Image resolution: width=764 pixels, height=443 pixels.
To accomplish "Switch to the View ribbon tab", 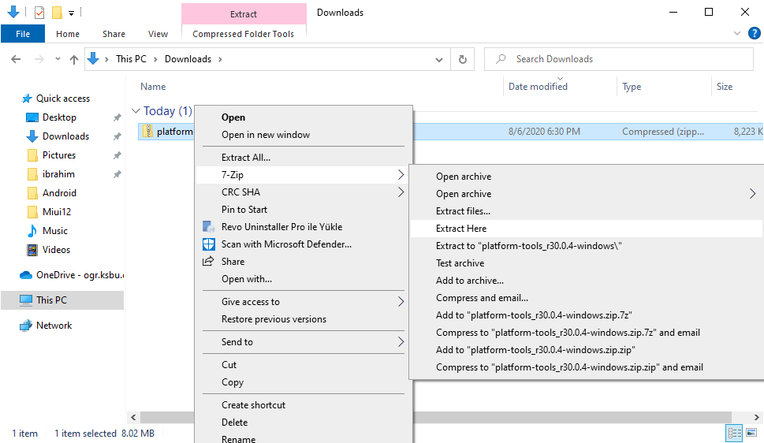I will pos(158,34).
